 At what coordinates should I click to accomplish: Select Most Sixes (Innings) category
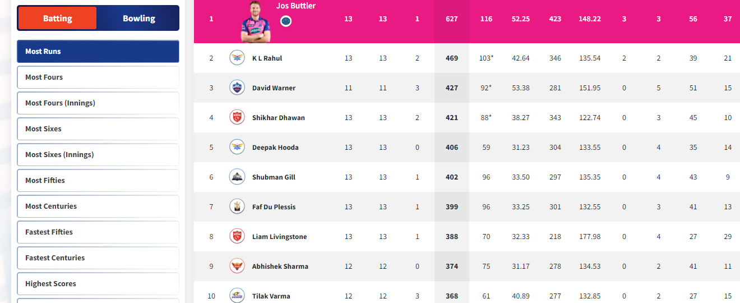pos(98,154)
